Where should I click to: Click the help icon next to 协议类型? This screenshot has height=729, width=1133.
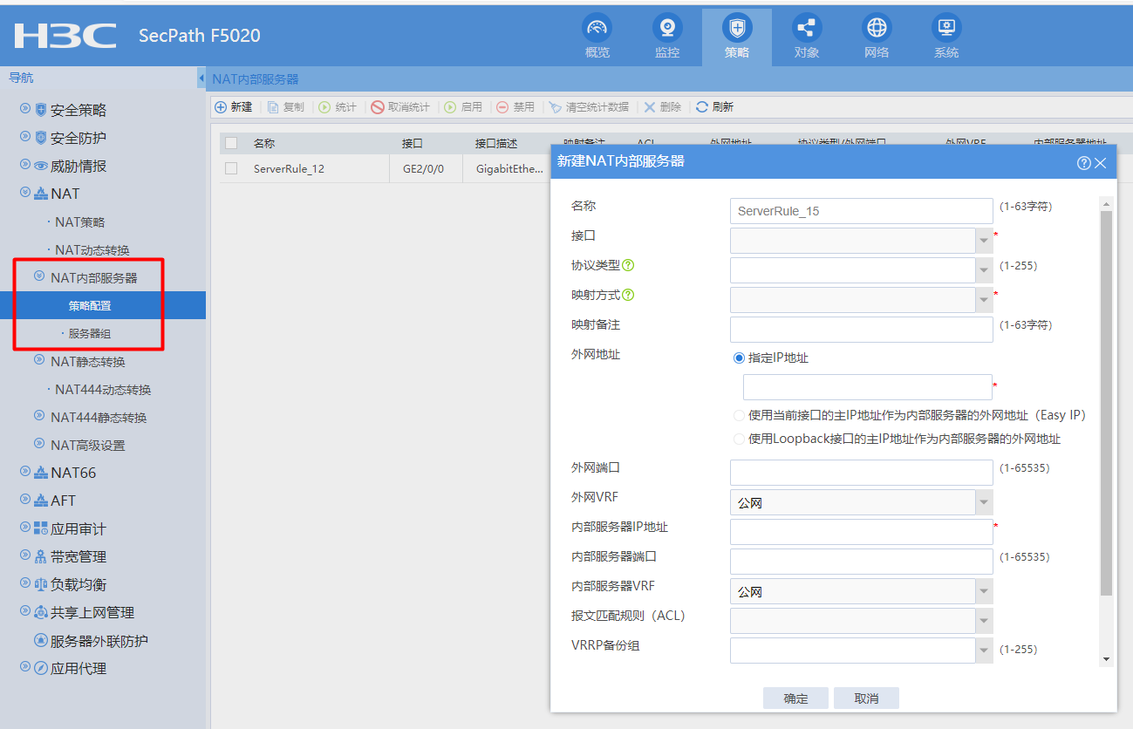[628, 266]
